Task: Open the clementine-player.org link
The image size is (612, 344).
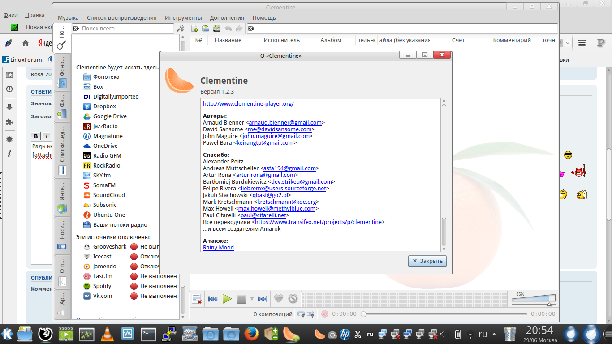Action: 248,104
